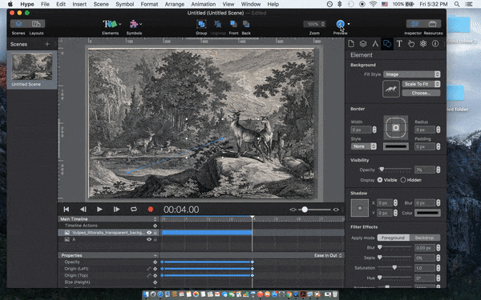The width and height of the screenshot is (481, 300).
Task: Jump to start of timeline
Action: (x=67, y=210)
